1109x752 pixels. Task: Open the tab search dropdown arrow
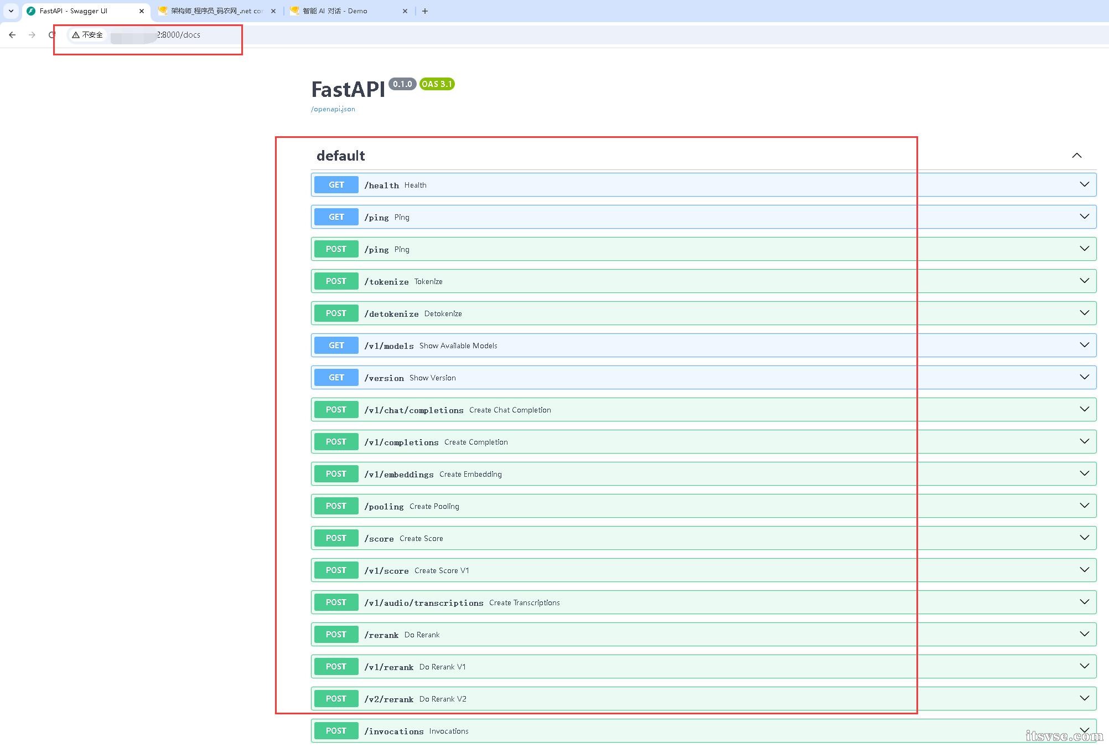point(11,11)
